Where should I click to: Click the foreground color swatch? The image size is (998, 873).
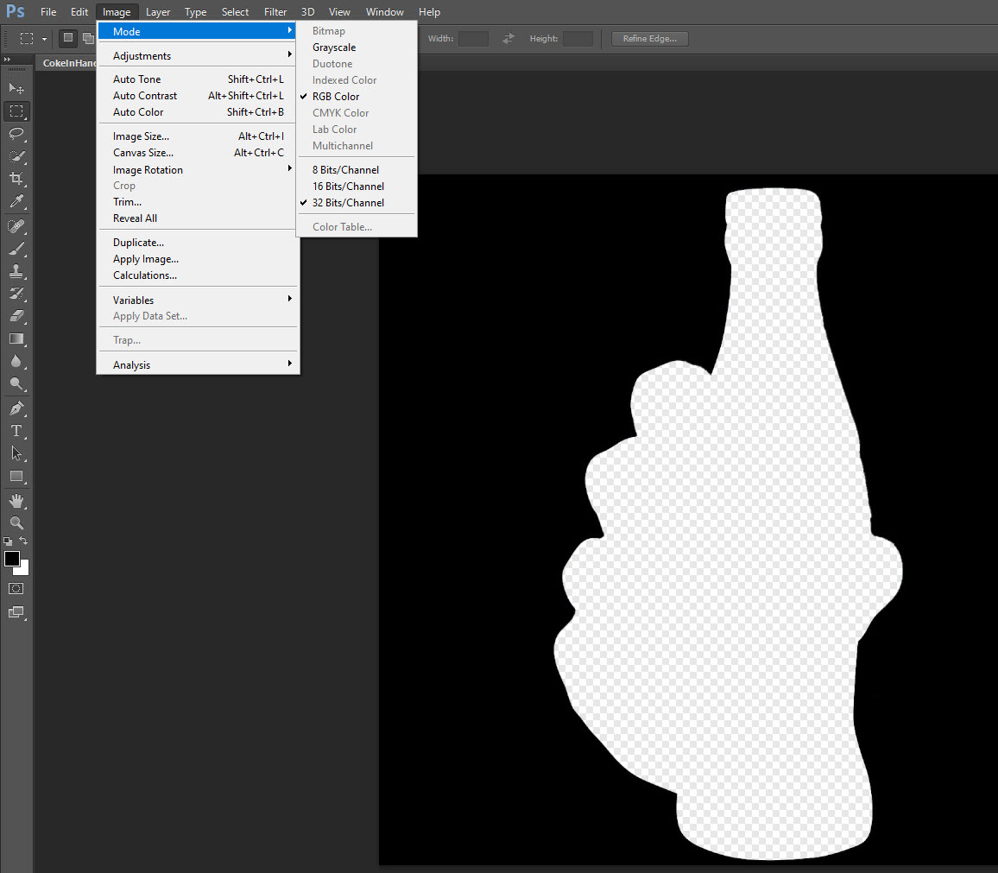[x=12, y=559]
